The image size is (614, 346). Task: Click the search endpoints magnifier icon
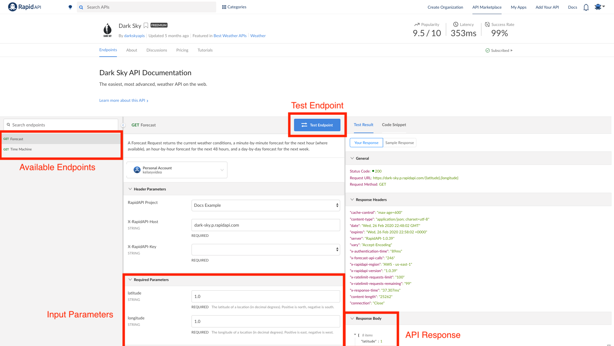coord(9,125)
